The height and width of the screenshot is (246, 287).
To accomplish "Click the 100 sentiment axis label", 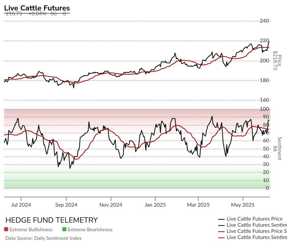I will pyautogui.click(x=264, y=109).
